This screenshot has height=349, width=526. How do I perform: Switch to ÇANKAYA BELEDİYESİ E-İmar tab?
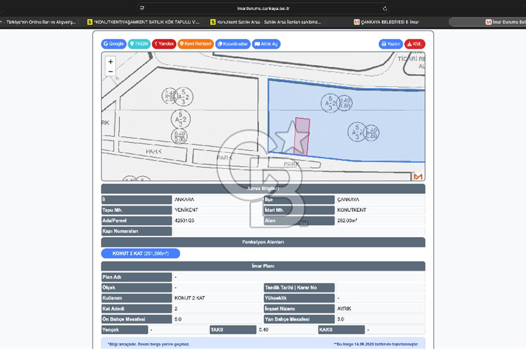[387, 22]
